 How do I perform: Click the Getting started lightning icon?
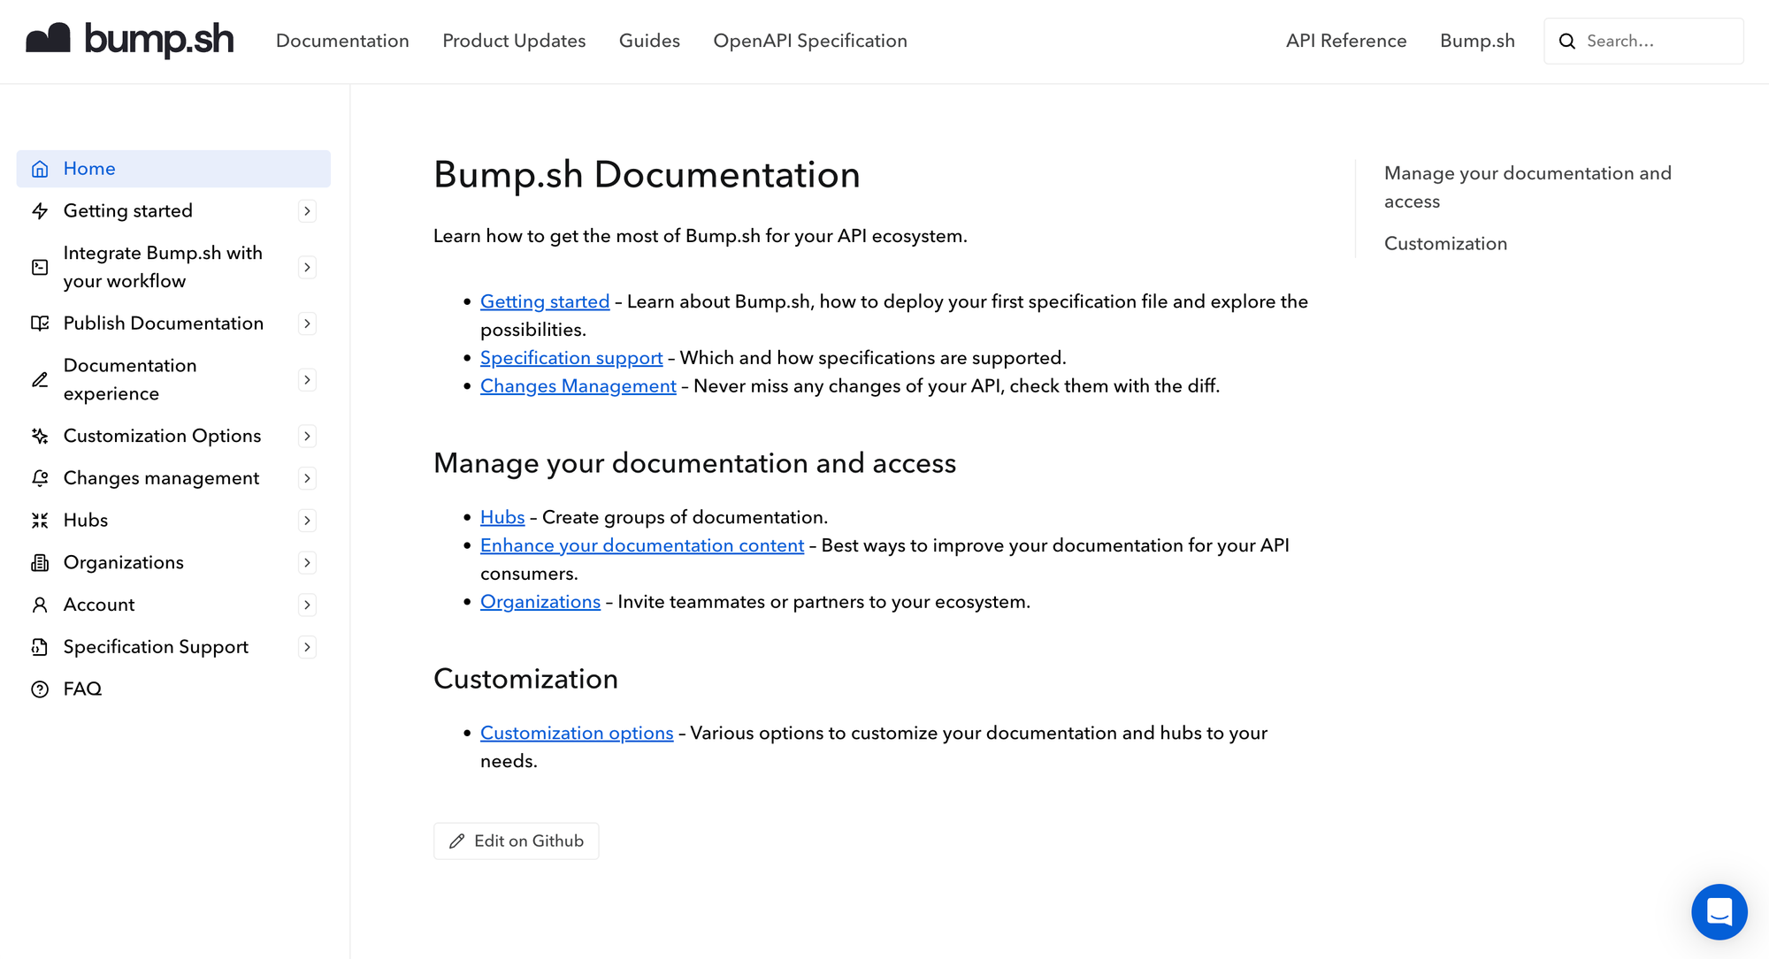(x=40, y=210)
